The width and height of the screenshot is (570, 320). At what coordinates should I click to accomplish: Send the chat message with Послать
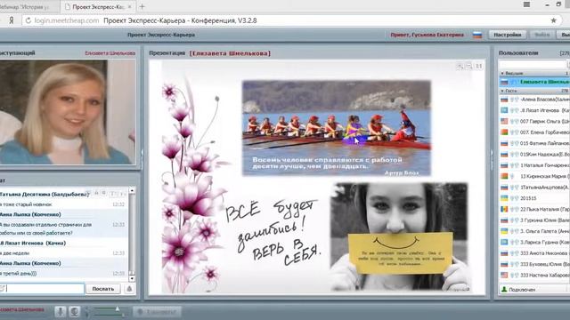tap(103, 289)
